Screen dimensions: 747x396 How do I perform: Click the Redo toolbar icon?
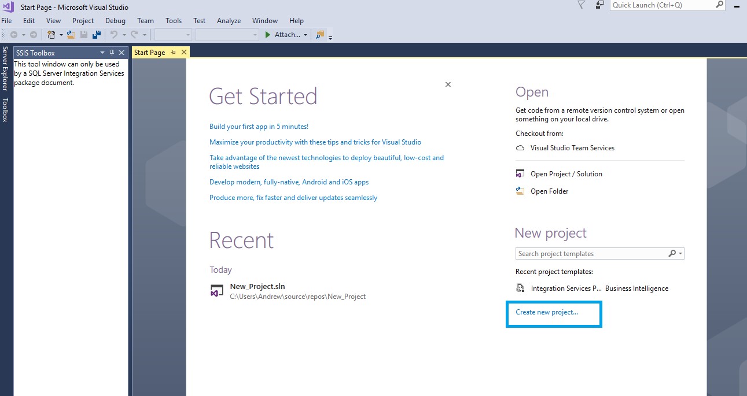pos(134,35)
